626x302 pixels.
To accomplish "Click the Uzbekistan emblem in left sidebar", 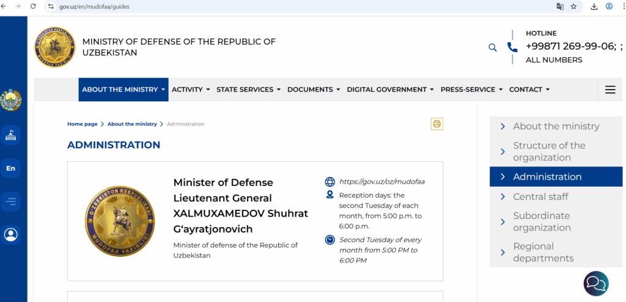I will [x=11, y=100].
